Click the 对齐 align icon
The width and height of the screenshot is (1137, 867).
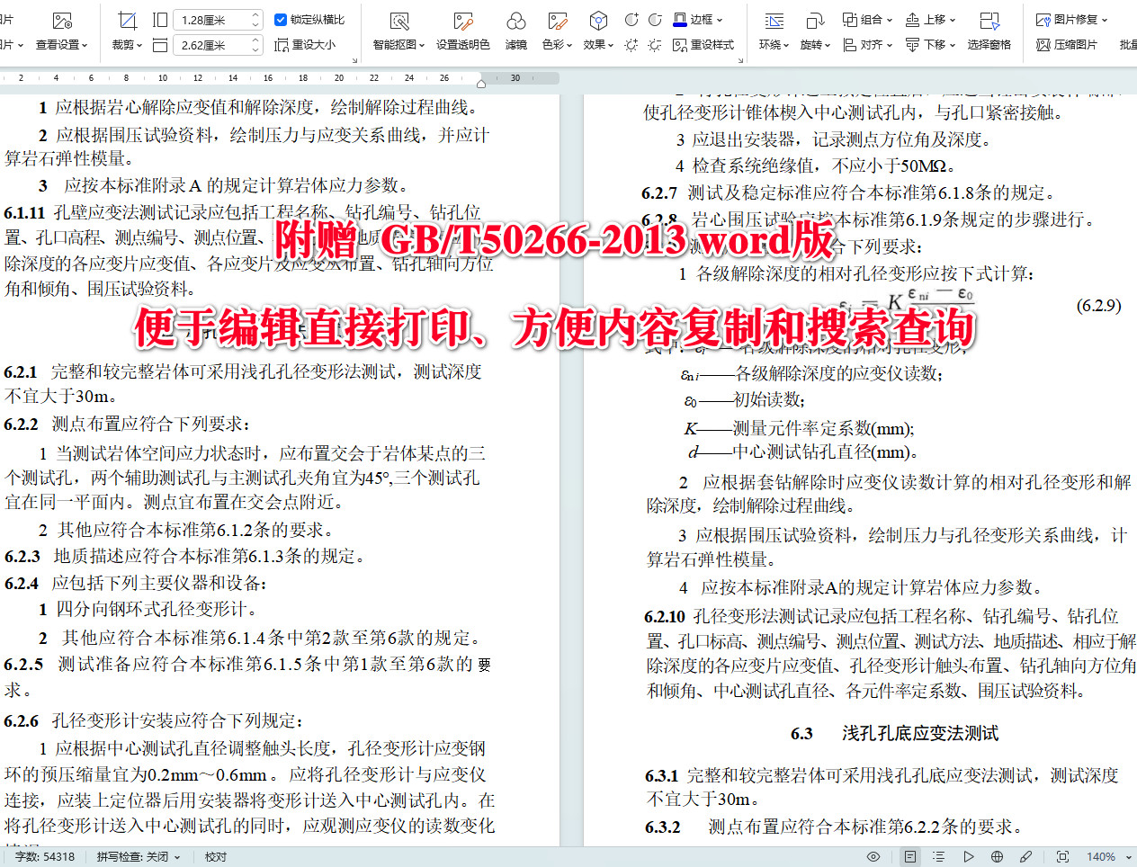point(850,44)
